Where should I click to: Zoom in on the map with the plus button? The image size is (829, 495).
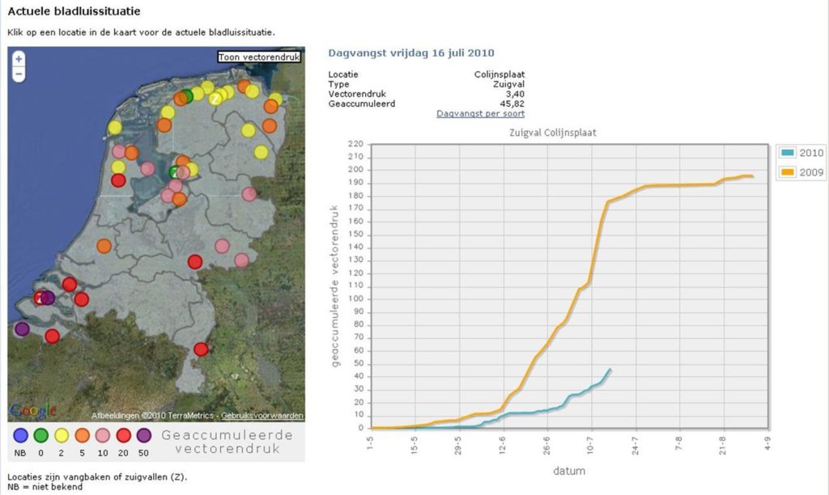coord(19,59)
